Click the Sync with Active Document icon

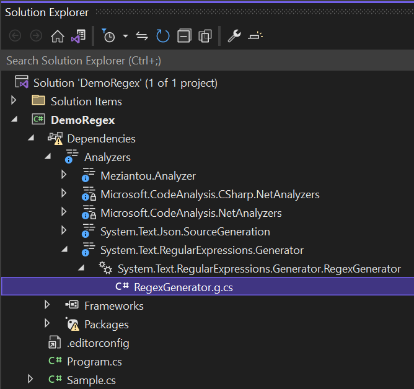point(142,37)
